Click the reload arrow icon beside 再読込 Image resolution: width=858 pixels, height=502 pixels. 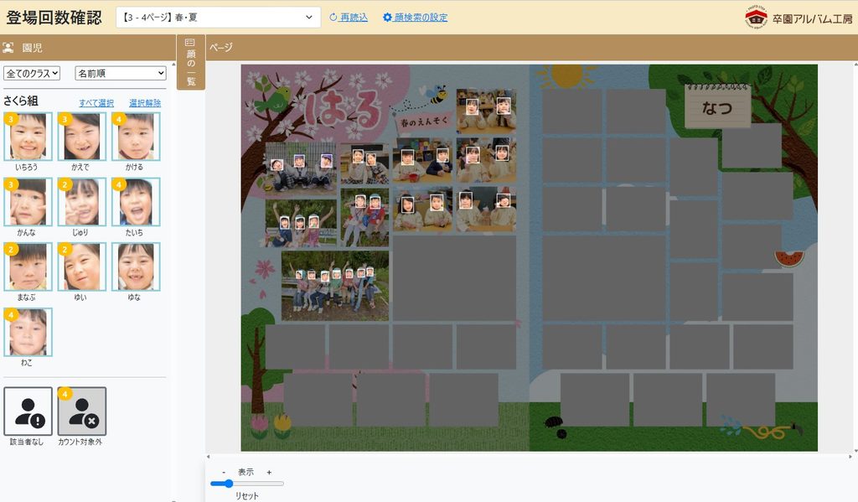pos(333,18)
